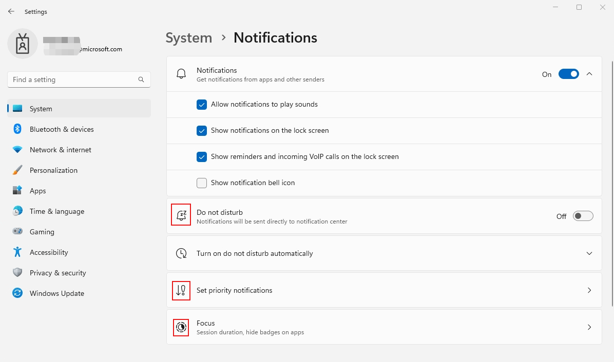The height and width of the screenshot is (362, 614).
Task: Collapse the Notifications settings section
Action: point(589,74)
